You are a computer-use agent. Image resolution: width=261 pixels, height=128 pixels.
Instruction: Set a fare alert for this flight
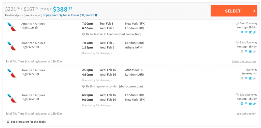(28, 122)
